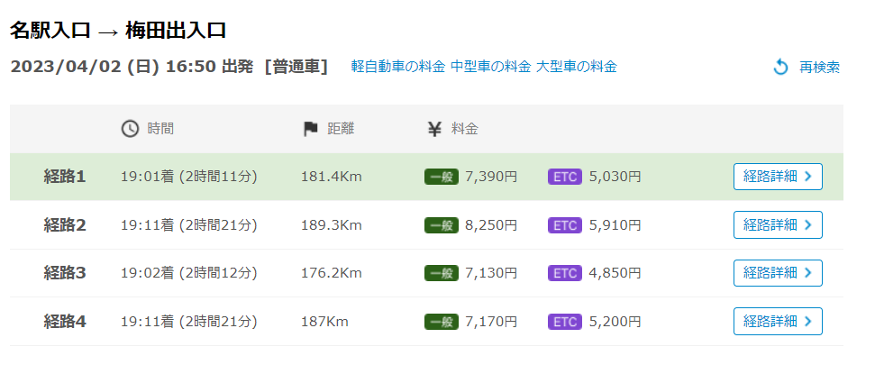The width and height of the screenshot is (875, 374).
Task: Expand 経路詳細 for 経路2
Action: pyautogui.click(x=778, y=224)
